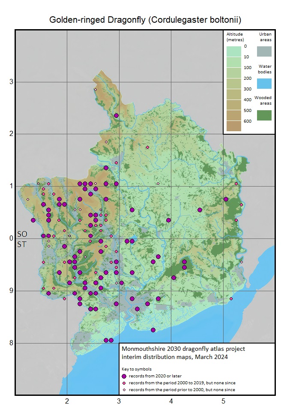Viewport: 290px width, 410px height.
Task: Click the Golden-ringed Dragonfly map title
Action: (145, 20)
